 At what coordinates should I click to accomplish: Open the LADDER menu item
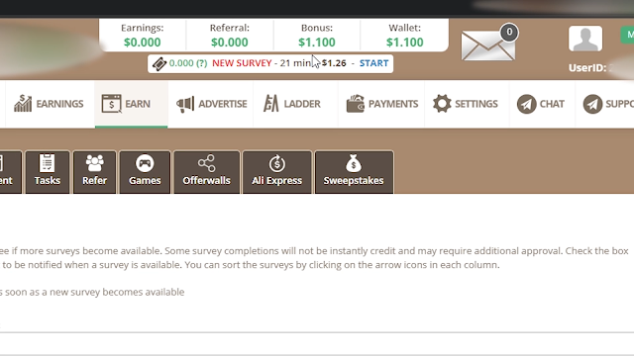click(295, 104)
